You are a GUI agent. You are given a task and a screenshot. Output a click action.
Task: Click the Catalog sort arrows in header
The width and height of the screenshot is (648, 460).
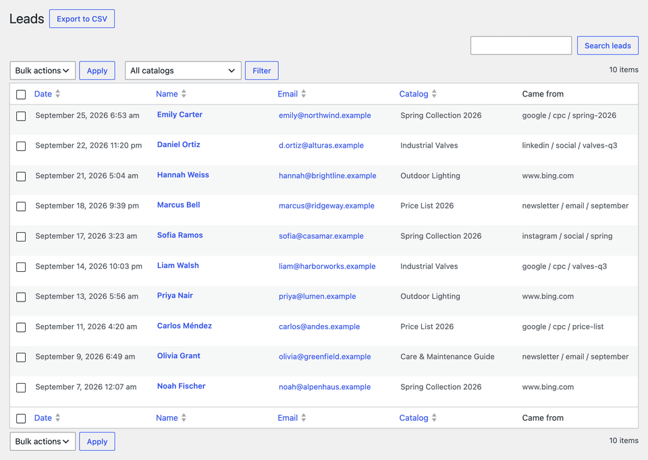tap(434, 94)
